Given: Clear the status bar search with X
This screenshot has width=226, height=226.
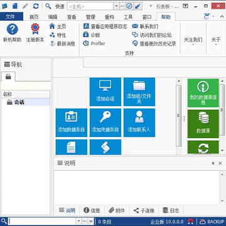Looking at the screenshot, I should pyautogui.click(x=91, y=221).
